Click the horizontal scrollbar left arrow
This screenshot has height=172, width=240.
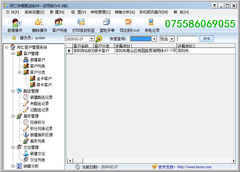pos(70,161)
